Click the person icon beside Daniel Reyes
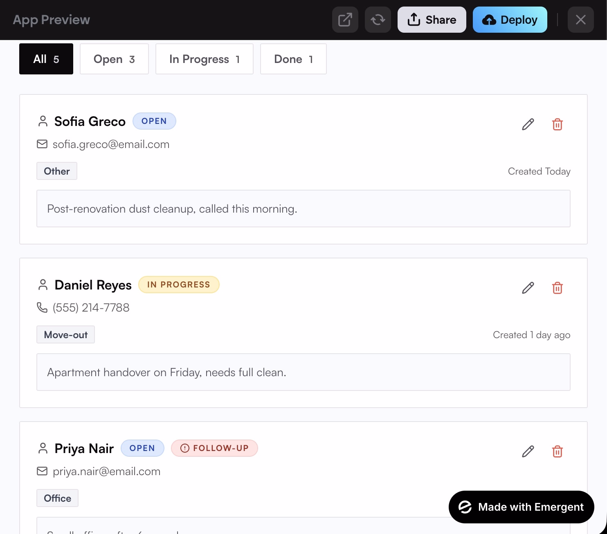Image resolution: width=607 pixels, height=534 pixels. 43,285
